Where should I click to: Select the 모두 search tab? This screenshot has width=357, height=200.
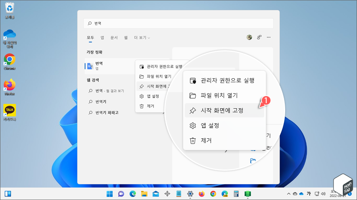(90, 38)
